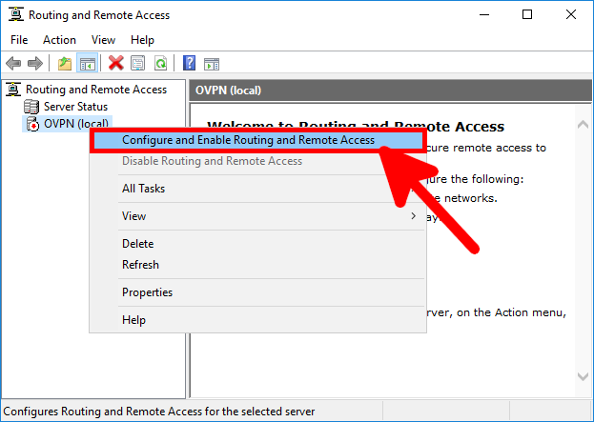Select the OVPN (local) server node
594x422 pixels.
coord(76,123)
